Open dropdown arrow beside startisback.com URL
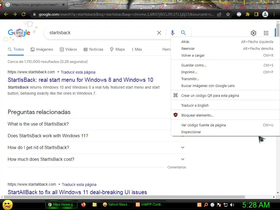 (58, 72)
